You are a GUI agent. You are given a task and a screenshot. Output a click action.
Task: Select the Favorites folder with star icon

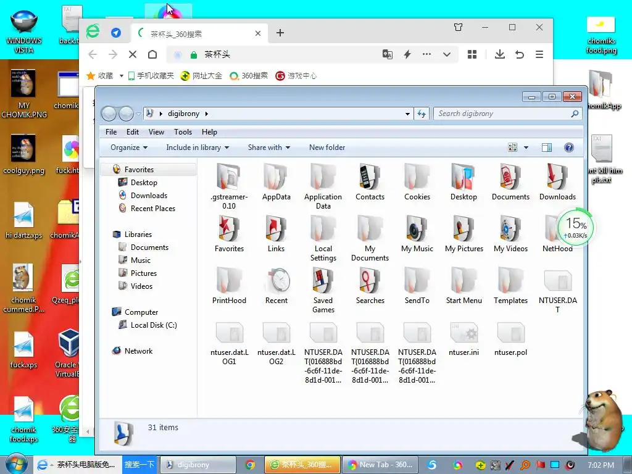tap(229, 234)
